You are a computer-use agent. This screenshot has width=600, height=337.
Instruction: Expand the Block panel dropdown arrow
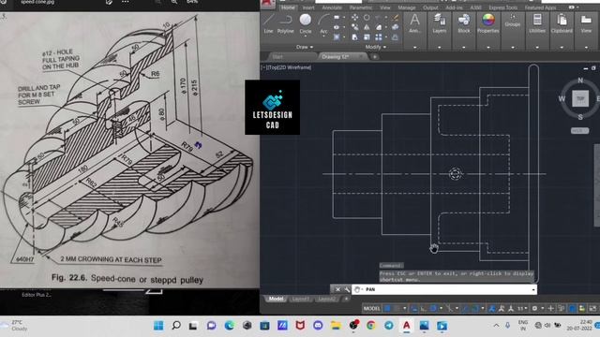[x=464, y=48]
